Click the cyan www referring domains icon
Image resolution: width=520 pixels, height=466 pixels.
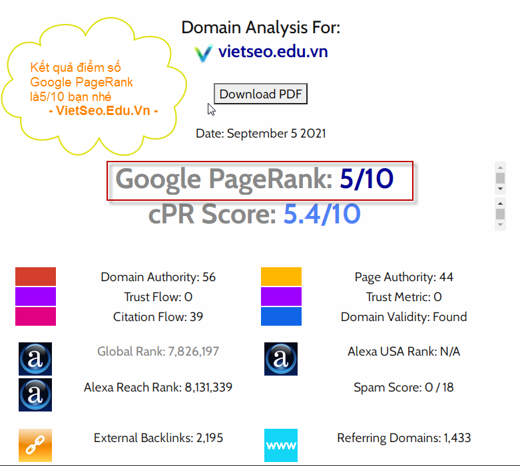tap(281, 445)
